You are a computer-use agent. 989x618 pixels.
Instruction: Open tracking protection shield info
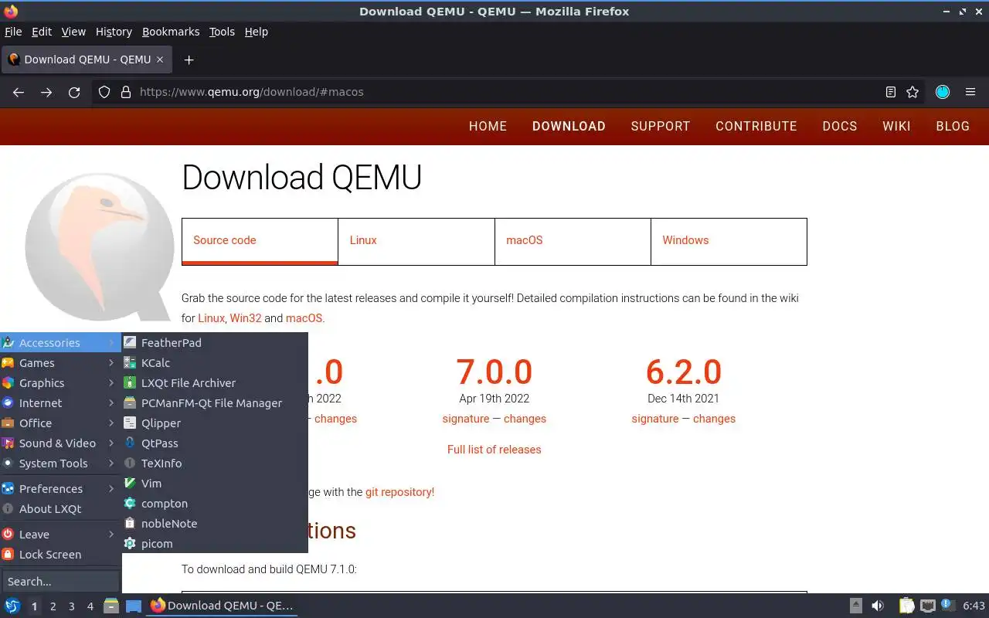pos(104,92)
